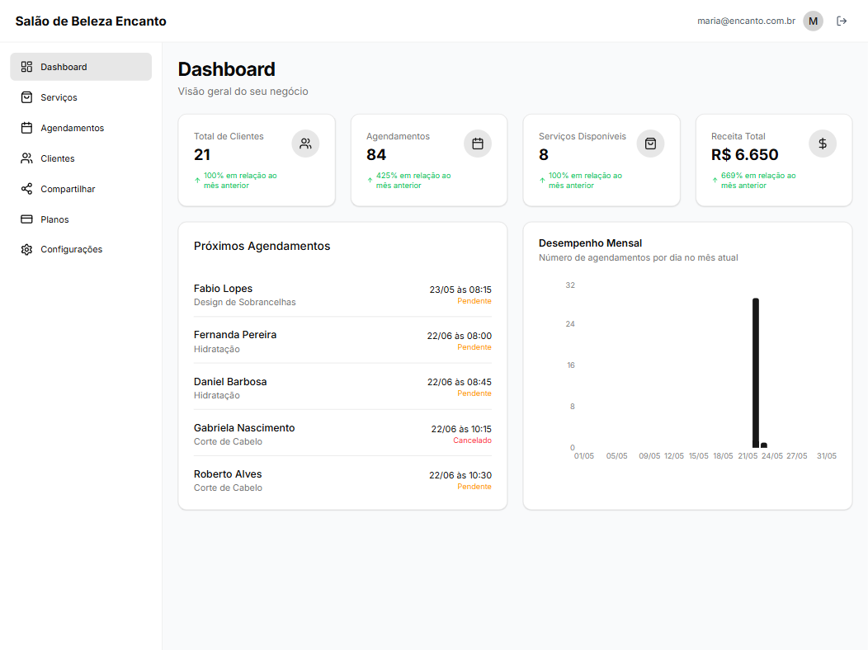Image resolution: width=868 pixels, height=650 pixels.
Task: Click the Salão de Beleza Encanto title
Action: coord(91,21)
